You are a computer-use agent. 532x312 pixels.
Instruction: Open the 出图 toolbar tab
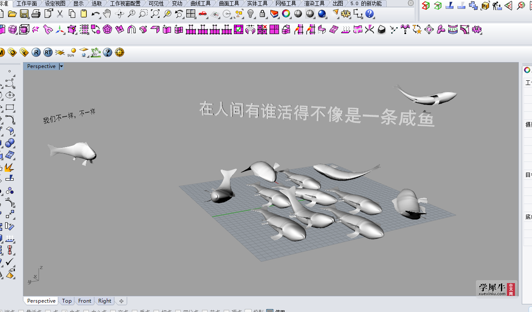pyautogui.click(x=338, y=3)
